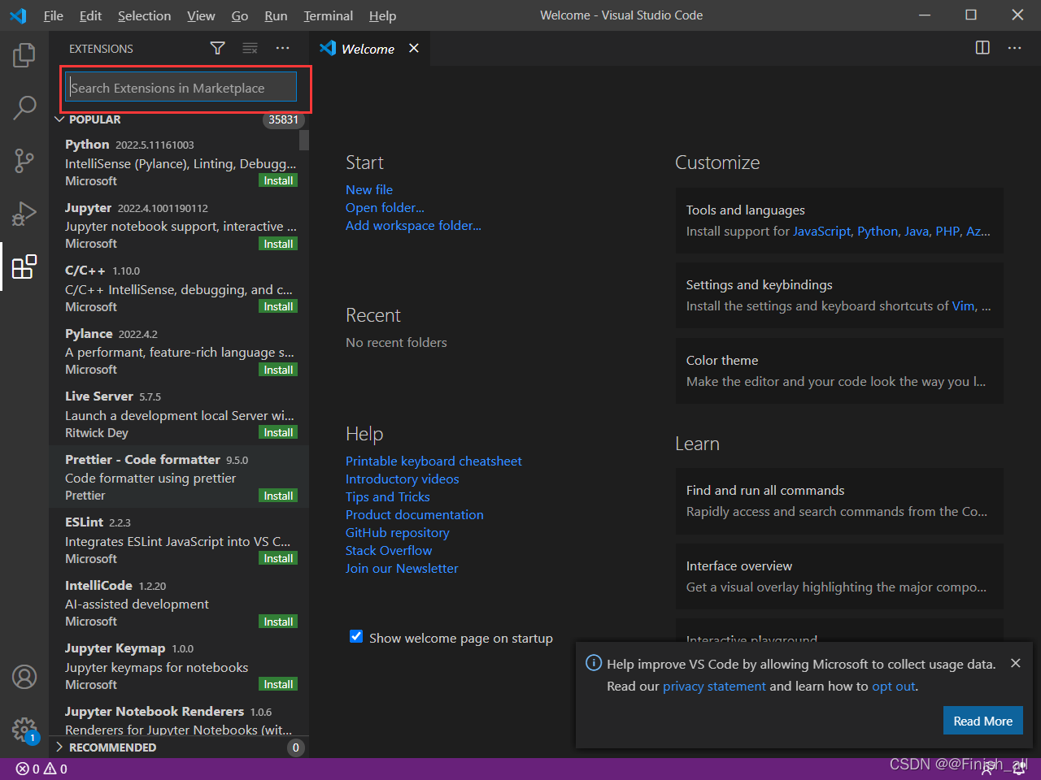This screenshot has height=780, width=1041.
Task: Open the Go menu
Action: pos(240,15)
